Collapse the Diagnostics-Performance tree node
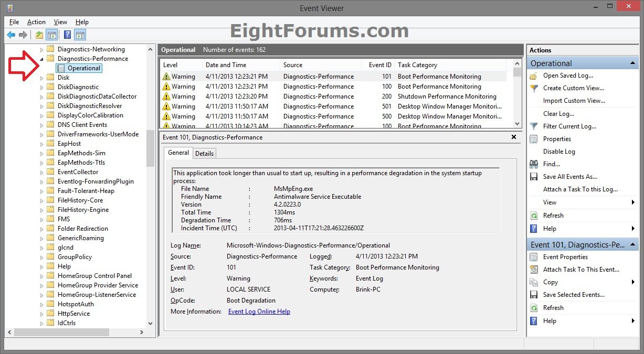Viewport: 644px width, 354px height. 42,59
